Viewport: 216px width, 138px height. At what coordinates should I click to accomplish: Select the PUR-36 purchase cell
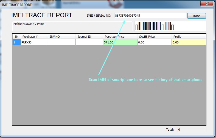coord(34,42)
